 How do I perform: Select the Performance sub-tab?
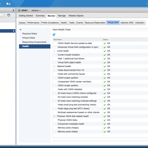coord(33,23)
